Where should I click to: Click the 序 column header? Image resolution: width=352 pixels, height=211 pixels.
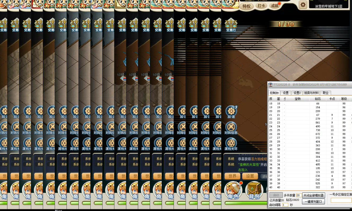click(271, 99)
